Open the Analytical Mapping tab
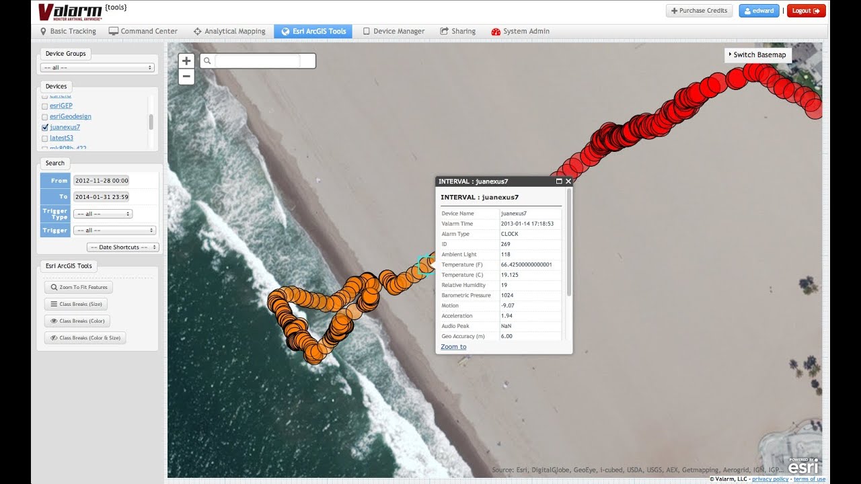The image size is (861, 484). pos(229,31)
